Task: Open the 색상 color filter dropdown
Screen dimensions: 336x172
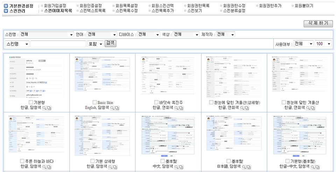Action: tap(185, 34)
